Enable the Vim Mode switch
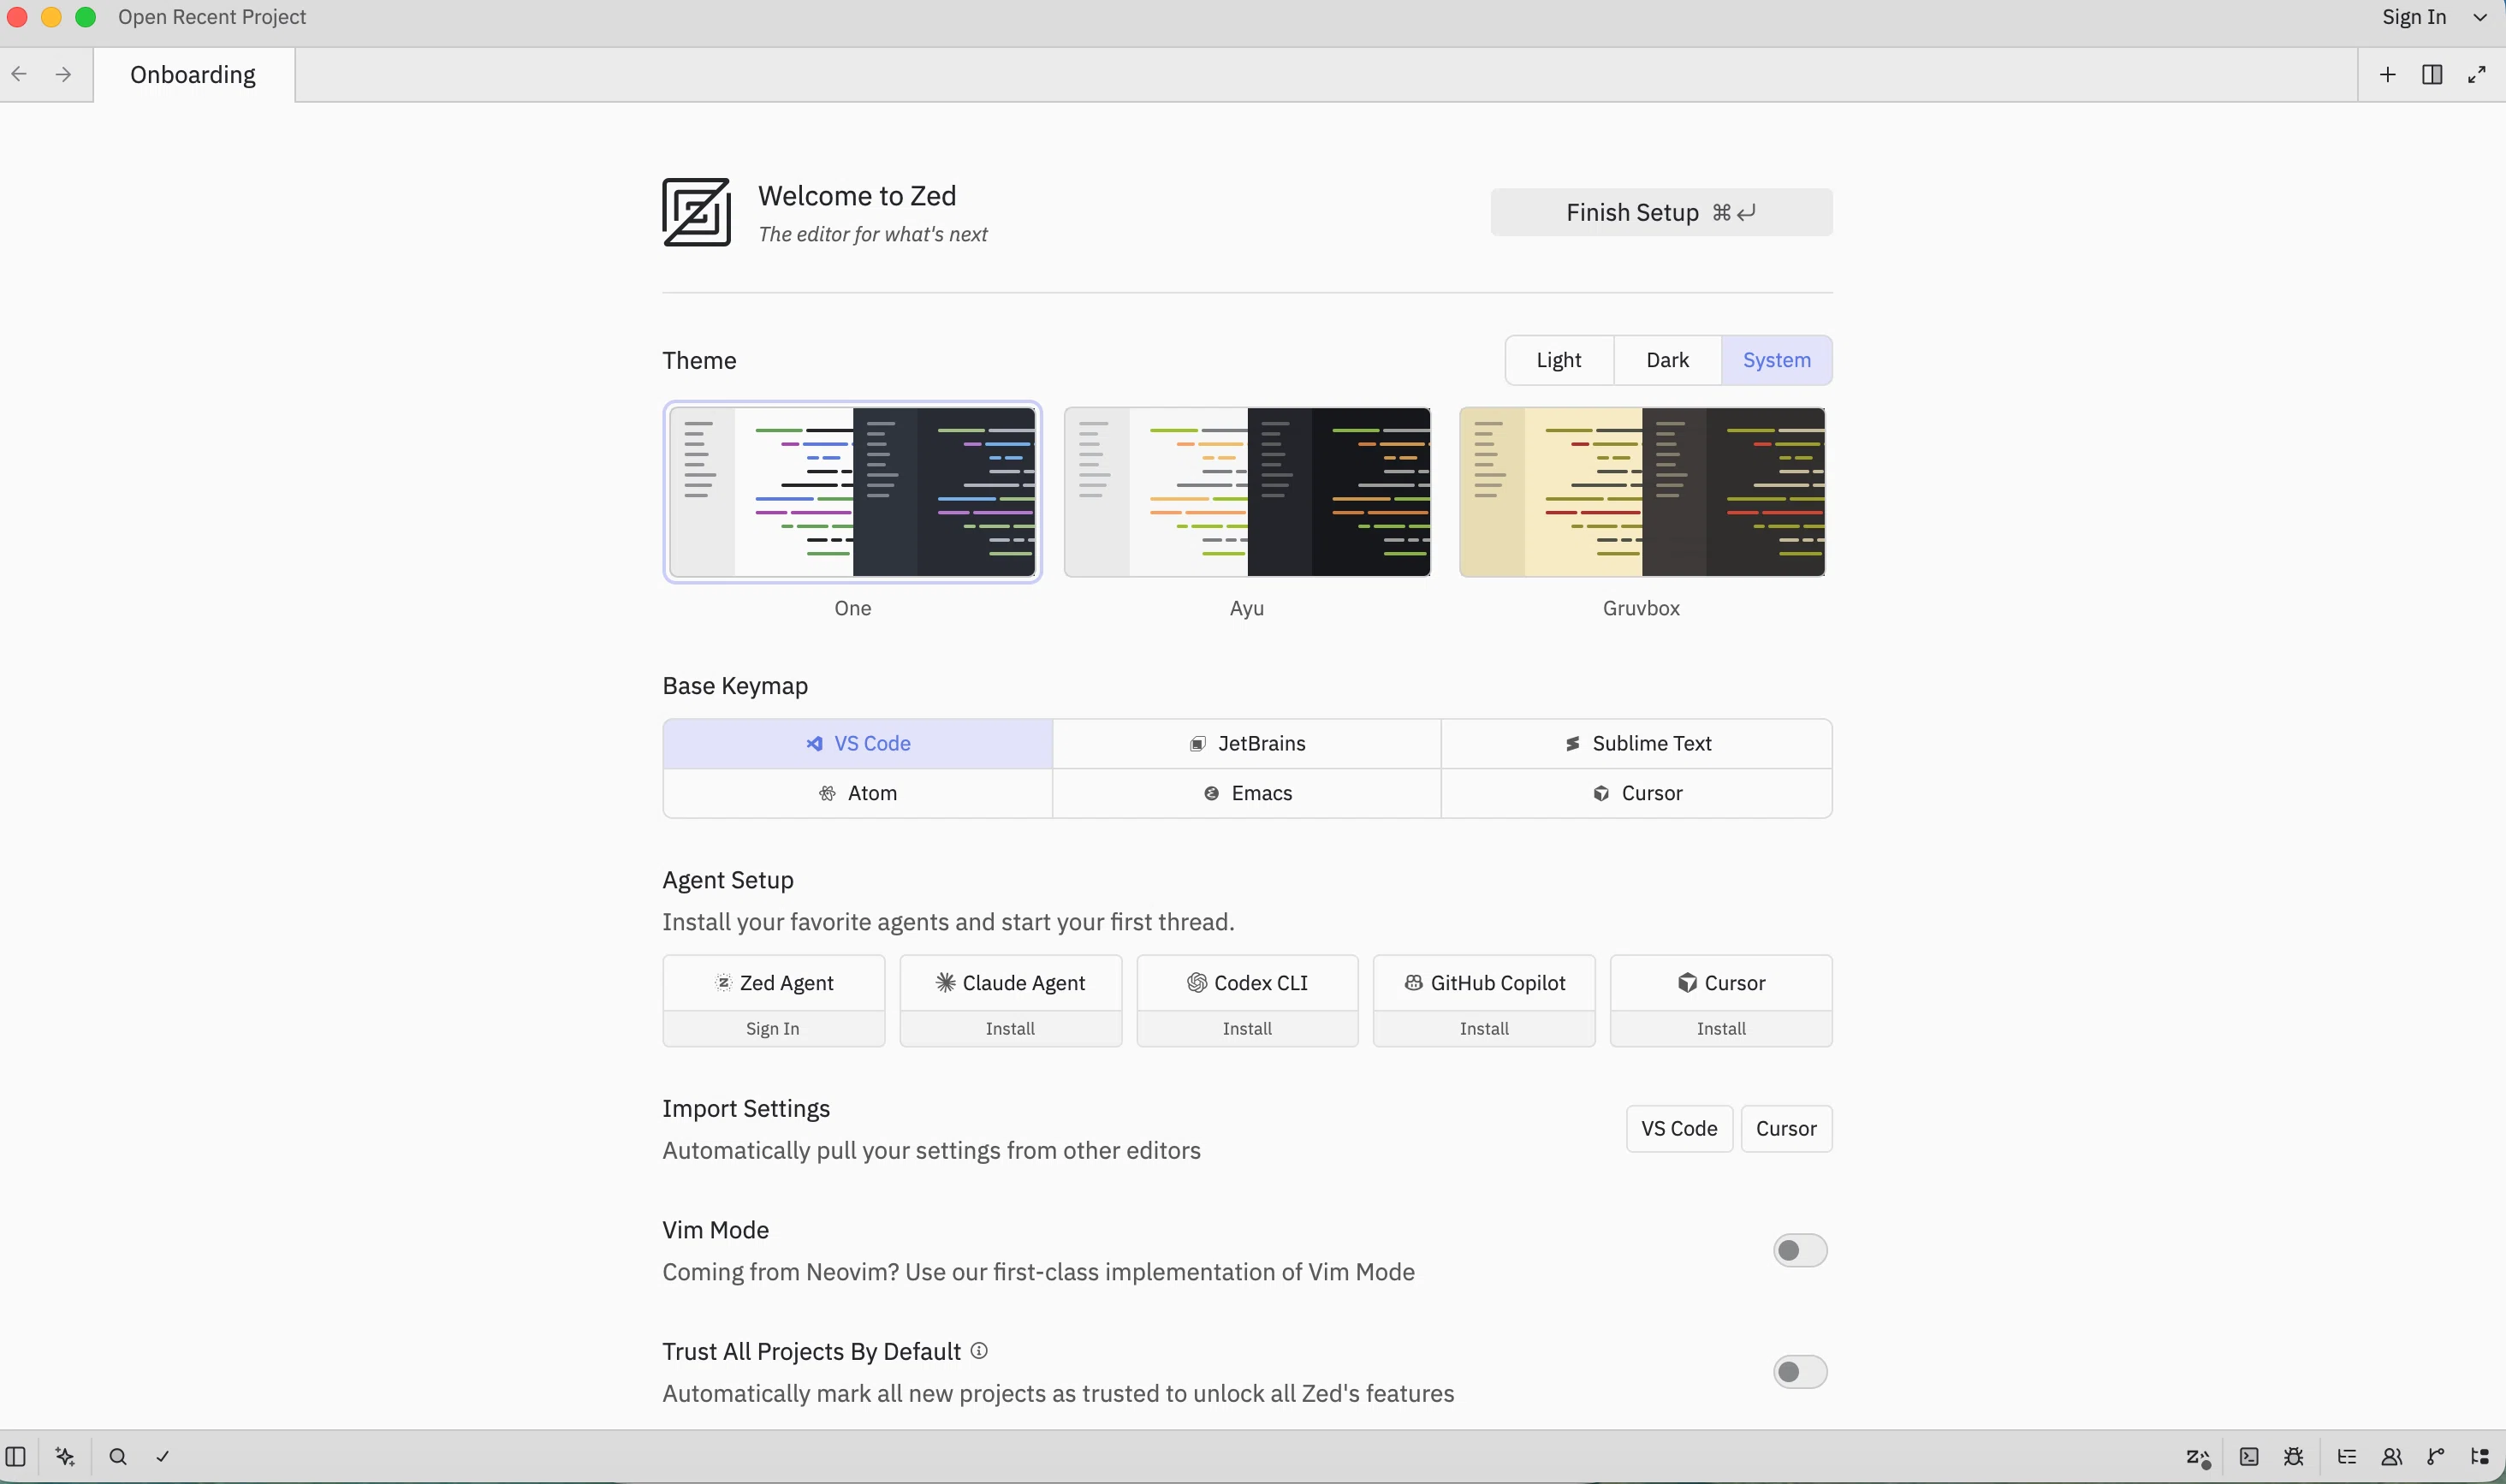Viewport: 2506px width, 1484px height. [1800, 1250]
